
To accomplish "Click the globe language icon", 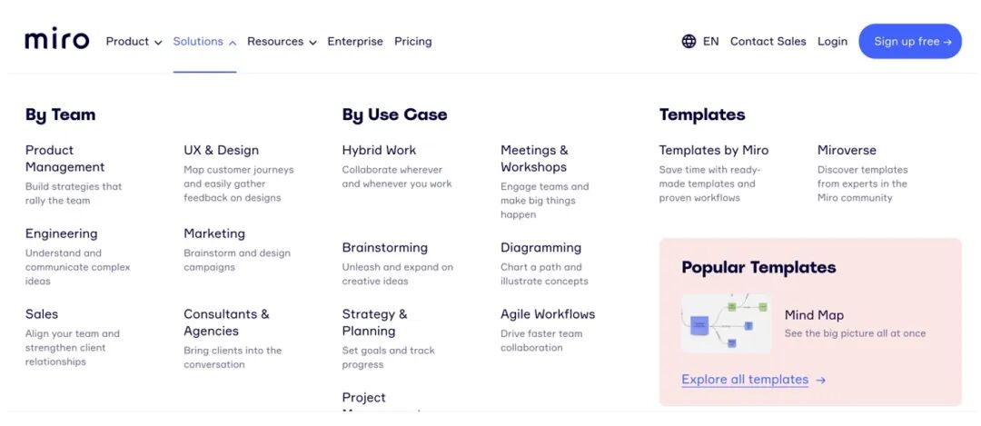I will tap(689, 41).
